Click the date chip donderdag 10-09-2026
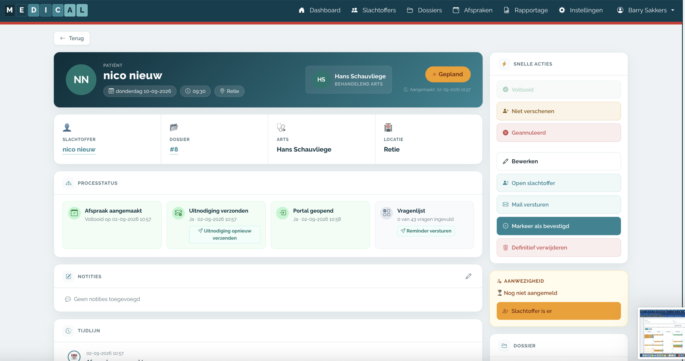Viewport: 685px width, 361px height. point(140,91)
